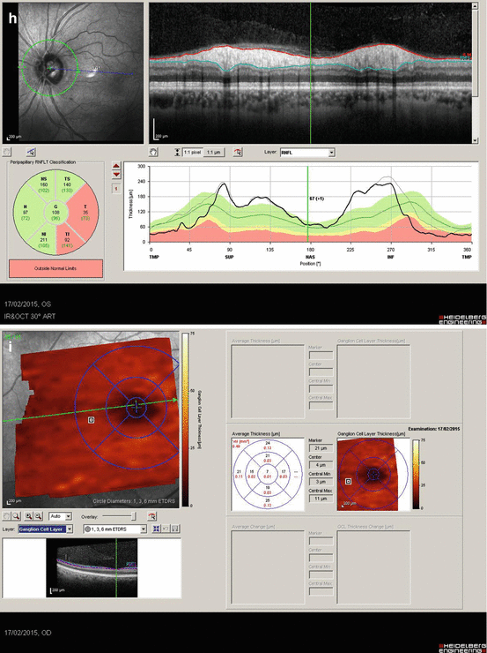
Task: Click the red arrow pointer icon beside the Overlay slider
Action: click(151, 516)
